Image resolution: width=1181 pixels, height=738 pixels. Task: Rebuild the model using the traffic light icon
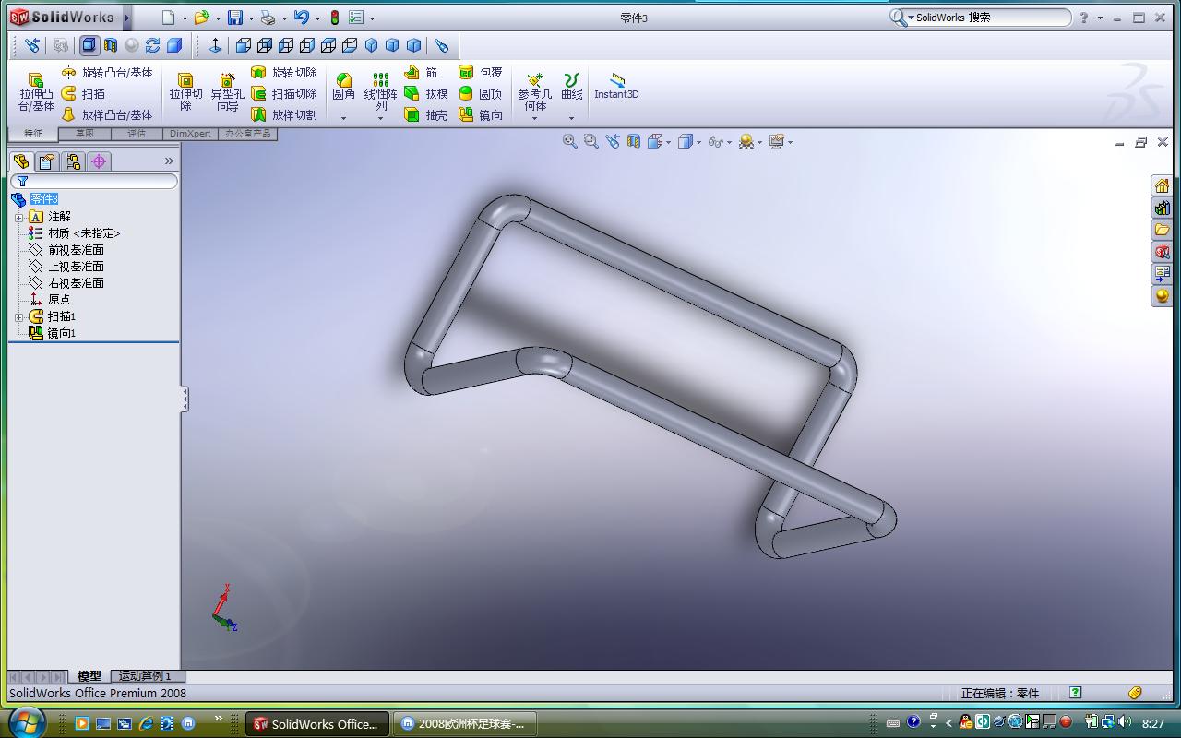click(334, 18)
